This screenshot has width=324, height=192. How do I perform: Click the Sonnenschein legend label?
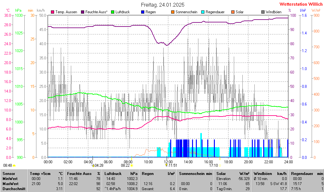click(186, 12)
